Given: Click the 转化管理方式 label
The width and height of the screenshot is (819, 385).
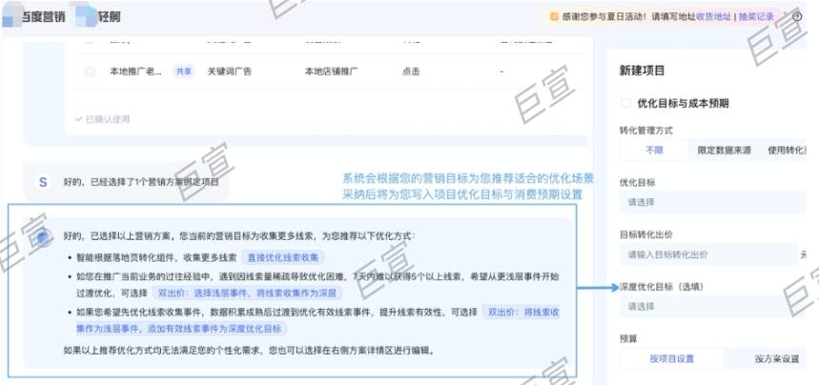Looking at the screenshot, I should 646,131.
